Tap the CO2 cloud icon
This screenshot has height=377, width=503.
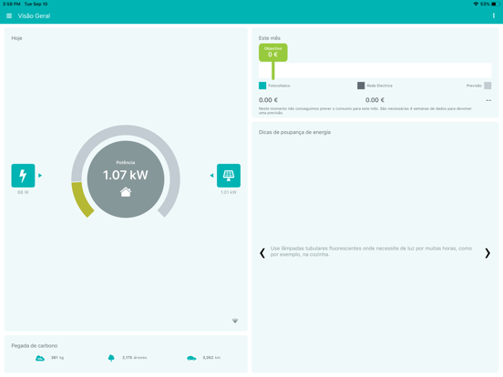click(40, 358)
